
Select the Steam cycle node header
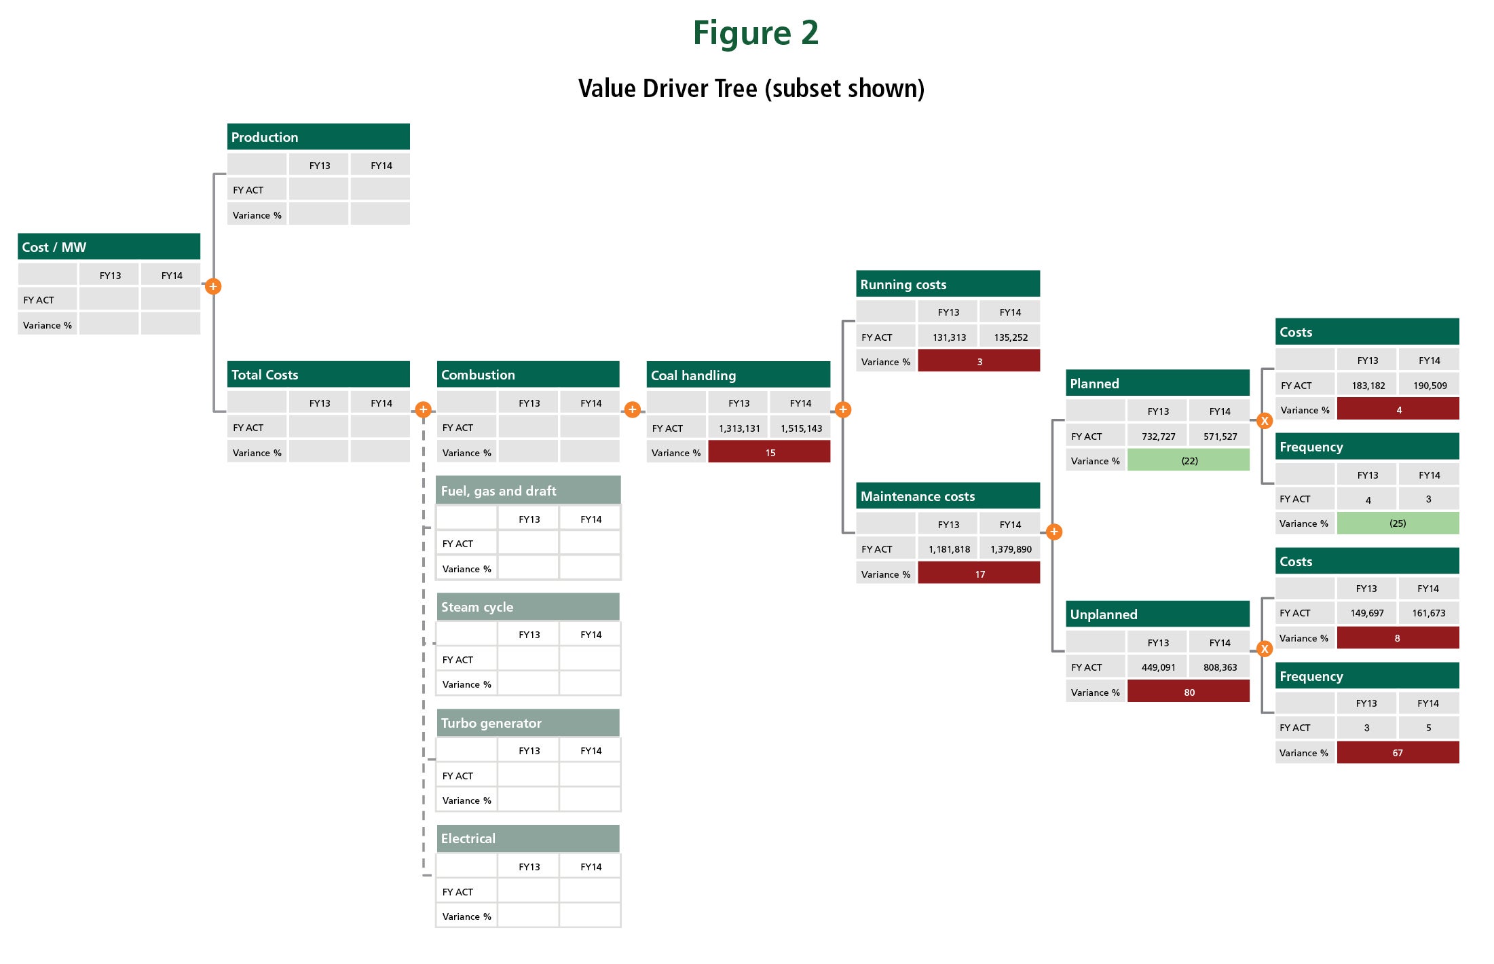pyautogui.click(x=528, y=606)
